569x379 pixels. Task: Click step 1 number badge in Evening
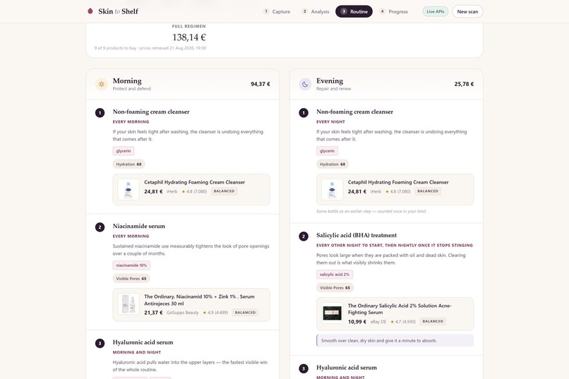coord(304,113)
